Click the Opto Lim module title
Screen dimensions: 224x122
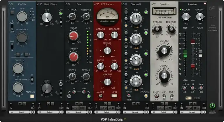point(164,4)
